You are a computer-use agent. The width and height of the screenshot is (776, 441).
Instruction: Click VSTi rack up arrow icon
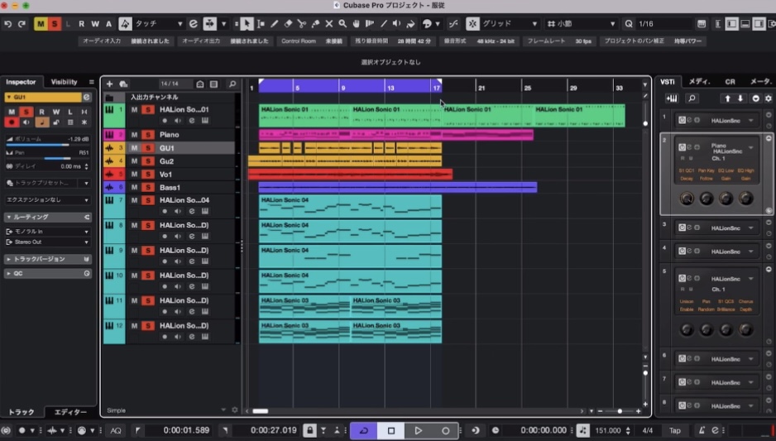[727, 98]
